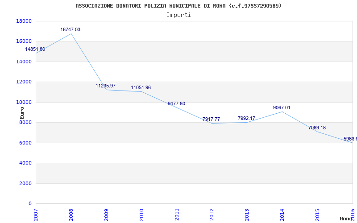Click the chart title ASSOCIAZIONE DONATORI POLIZIA MUNICIPALE
This screenshot has width=357, height=223.
tap(178, 6)
